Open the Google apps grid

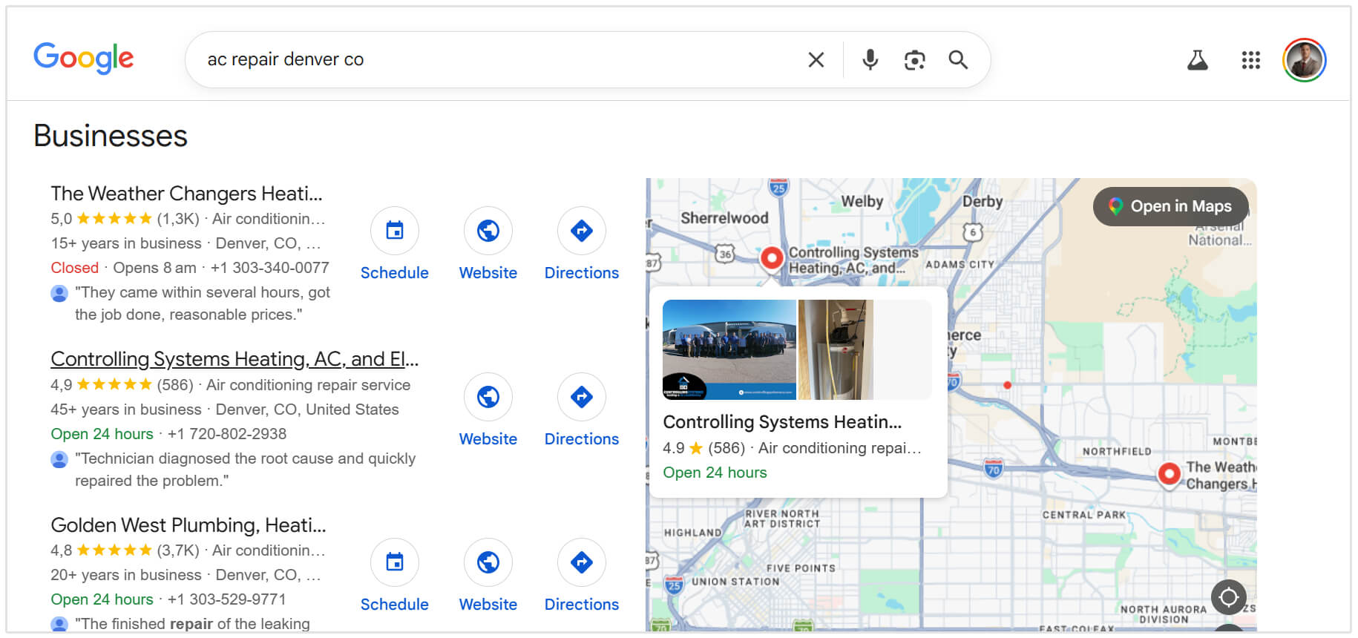point(1251,60)
